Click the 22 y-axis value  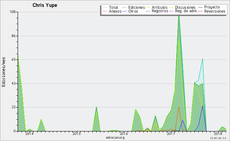(x=13, y=107)
